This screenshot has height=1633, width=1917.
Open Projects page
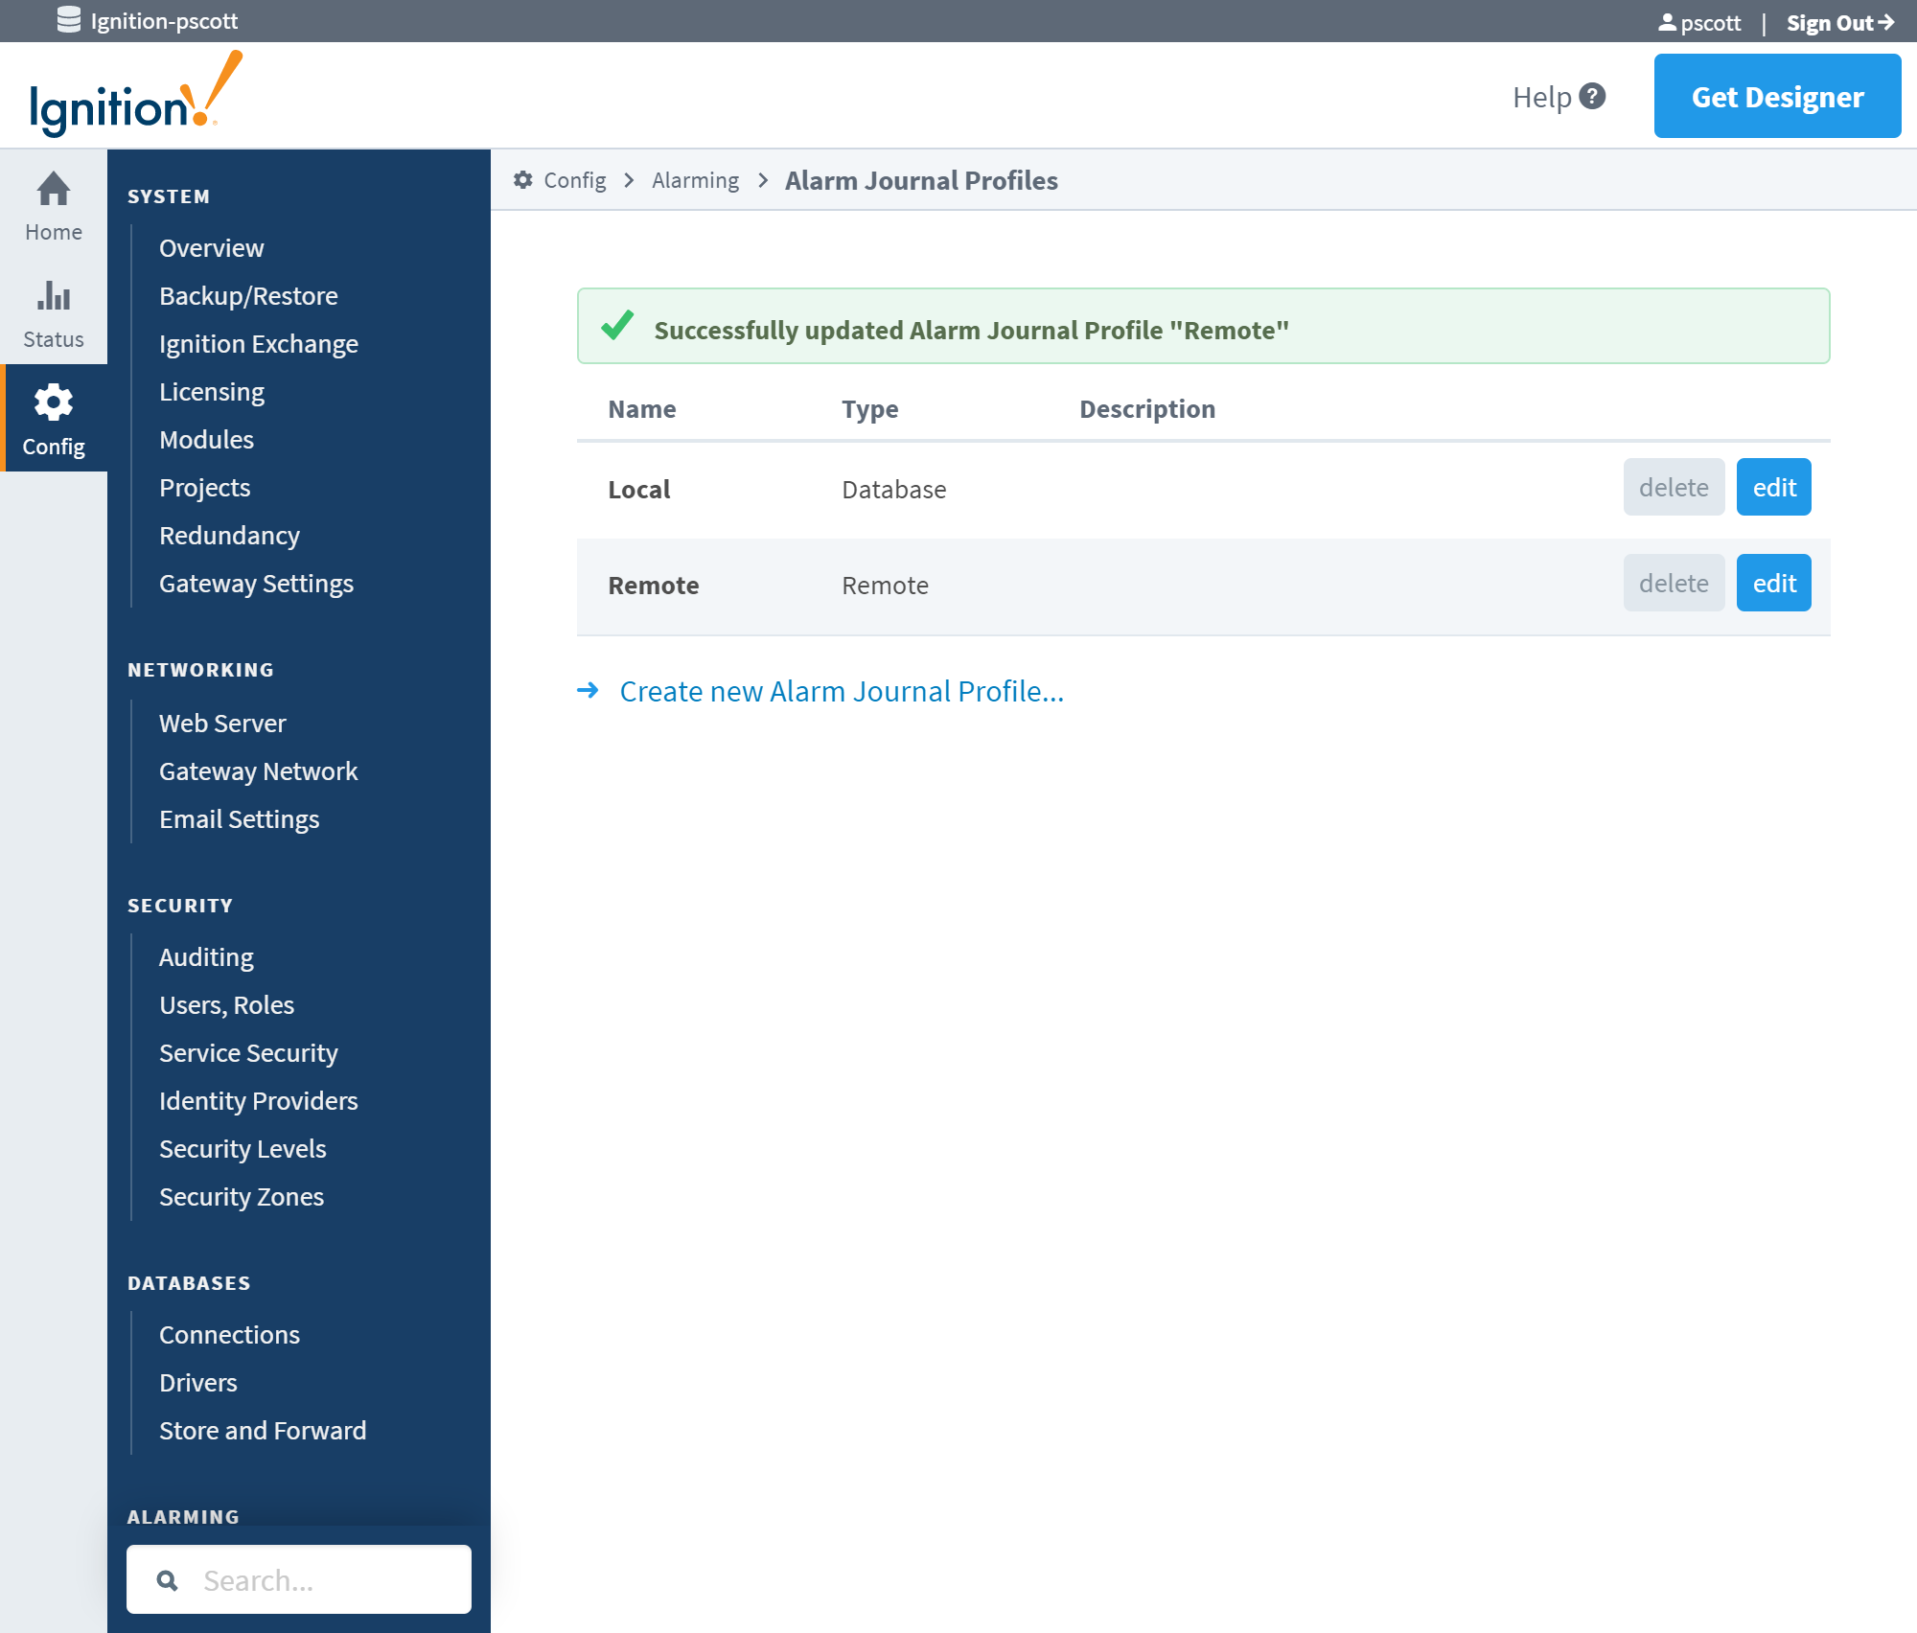204,488
